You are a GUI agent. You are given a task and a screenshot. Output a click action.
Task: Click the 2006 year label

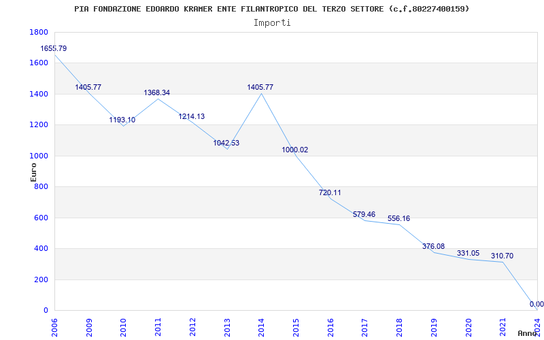pyautogui.click(x=54, y=328)
